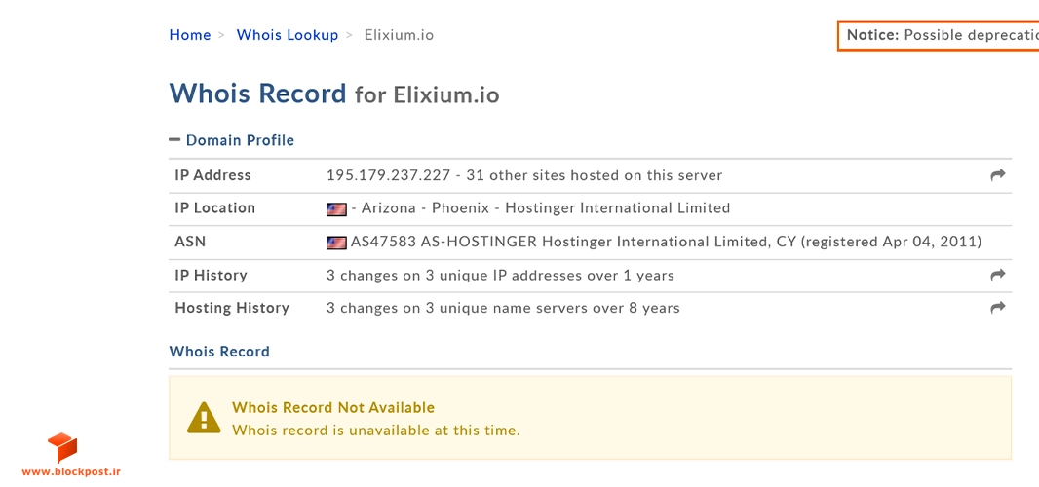The width and height of the screenshot is (1039, 487).
Task: Go to the Home breadcrumb
Action: (190, 35)
